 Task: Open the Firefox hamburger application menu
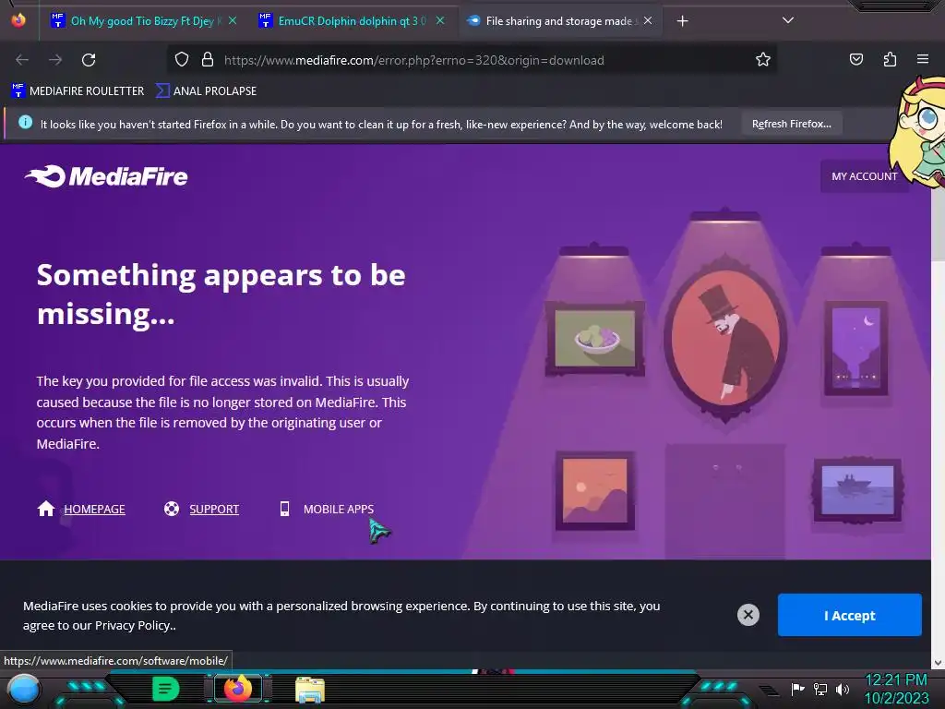(922, 59)
